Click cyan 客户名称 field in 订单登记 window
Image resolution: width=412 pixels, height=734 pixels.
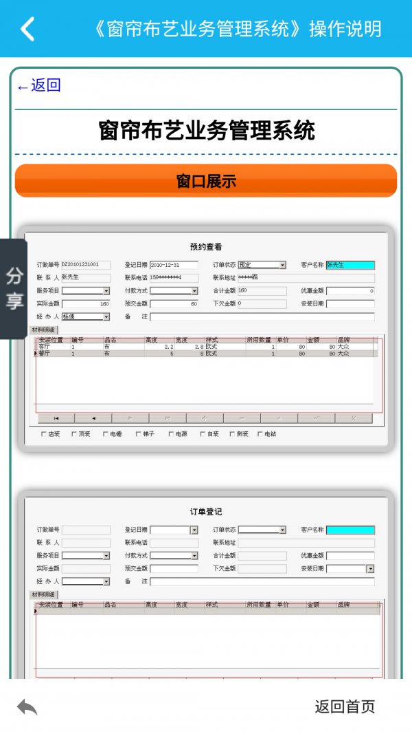click(x=350, y=530)
